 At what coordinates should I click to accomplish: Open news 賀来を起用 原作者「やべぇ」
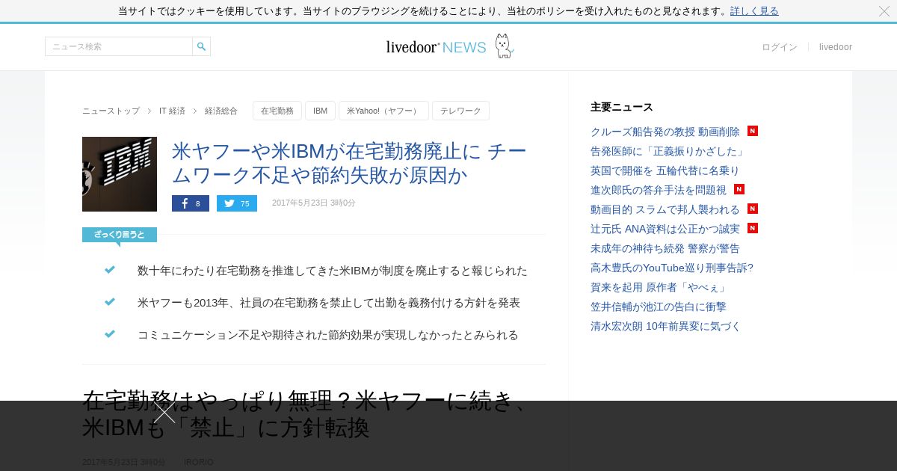tap(661, 287)
